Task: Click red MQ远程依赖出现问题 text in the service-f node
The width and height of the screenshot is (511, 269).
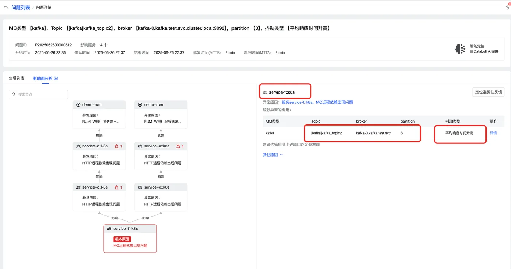Action: [130, 246]
